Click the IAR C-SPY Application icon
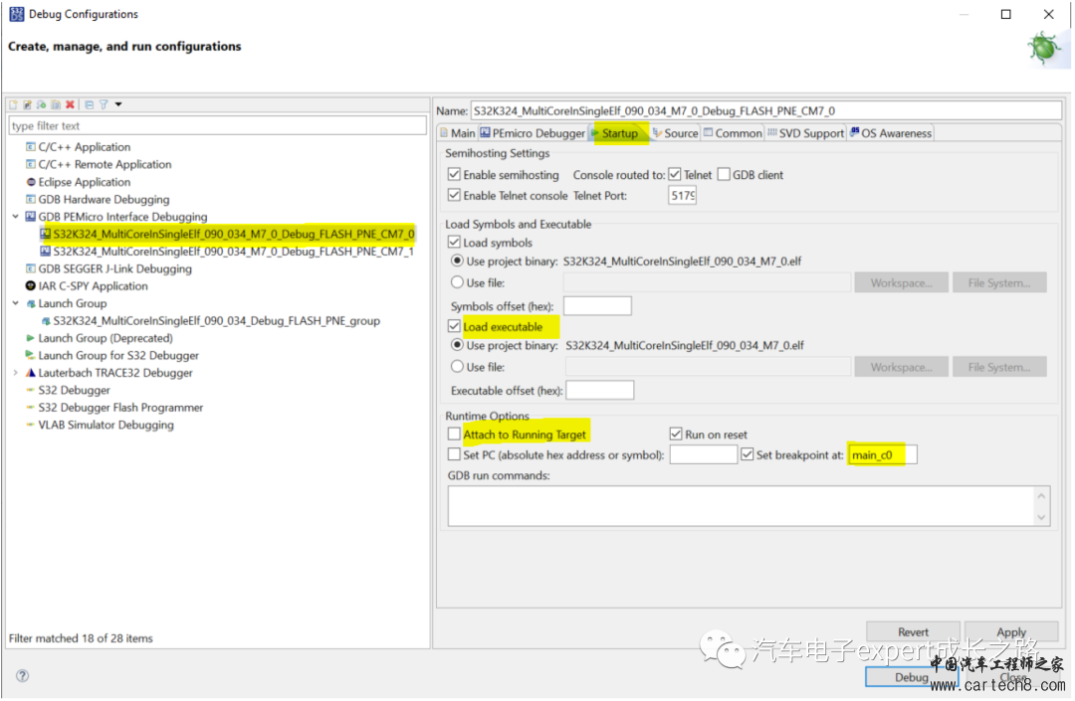 [x=30, y=285]
